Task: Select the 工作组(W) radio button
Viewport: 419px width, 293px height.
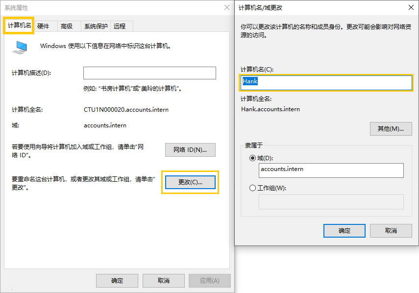Action: (x=253, y=188)
